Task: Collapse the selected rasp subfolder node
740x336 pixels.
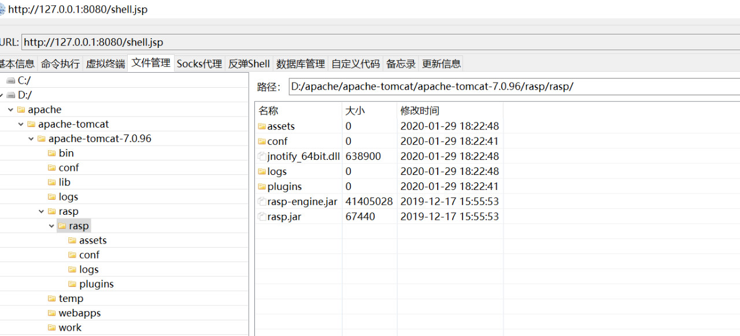Action: click(x=52, y=226)
